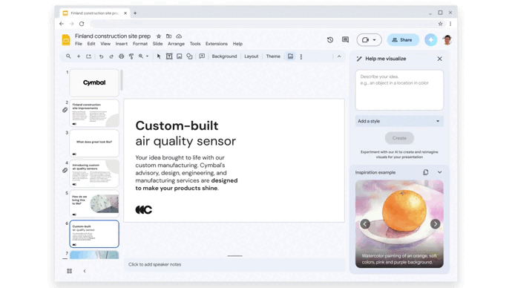
Task: Click to add speaker notes field
Action: (x=234, y=264)
